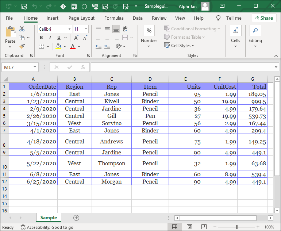Image resolution: width=281 pixels, height=231 pixels.
Task: Click the Cut scissors icon
Action: click(22, 29)
